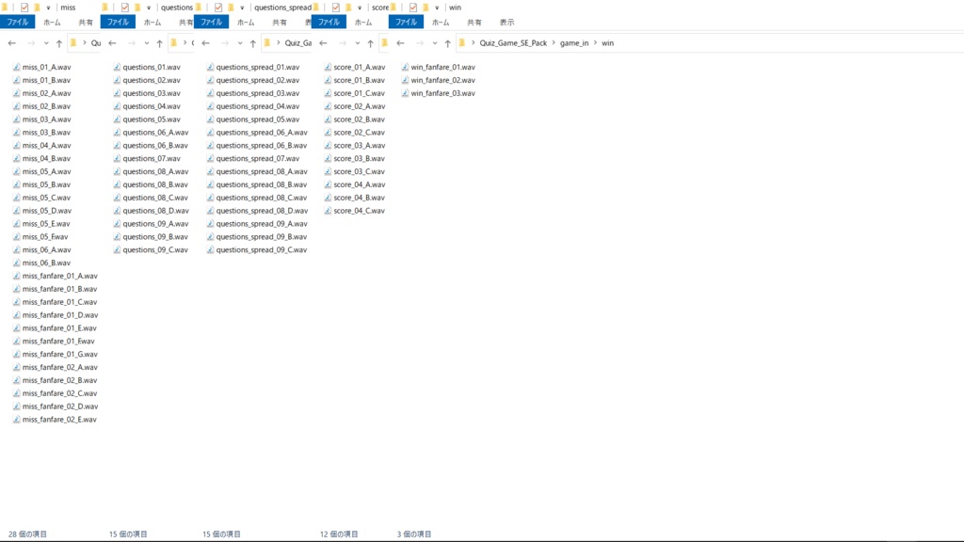The height and width of the screenshot is (542, 964).
Task: Switch to 表示 tab in win window
Action: click(x=506, y=23)
